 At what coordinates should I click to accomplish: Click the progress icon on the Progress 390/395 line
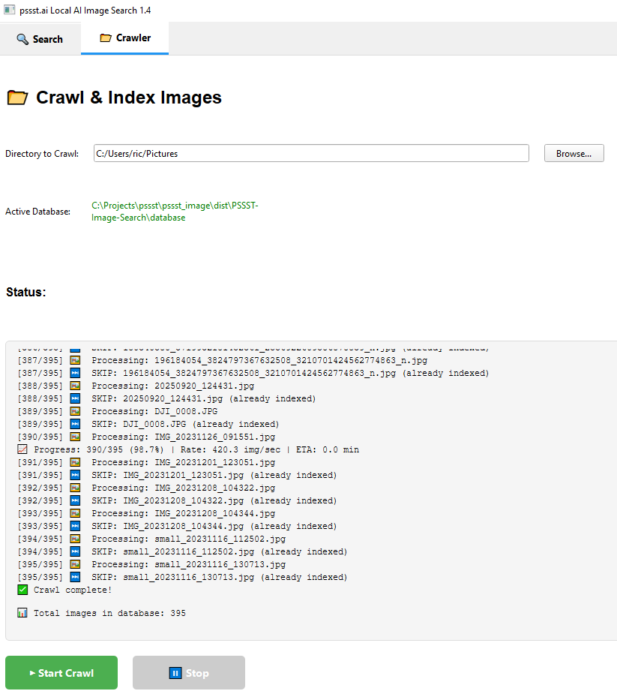click(x=22, y=449)
